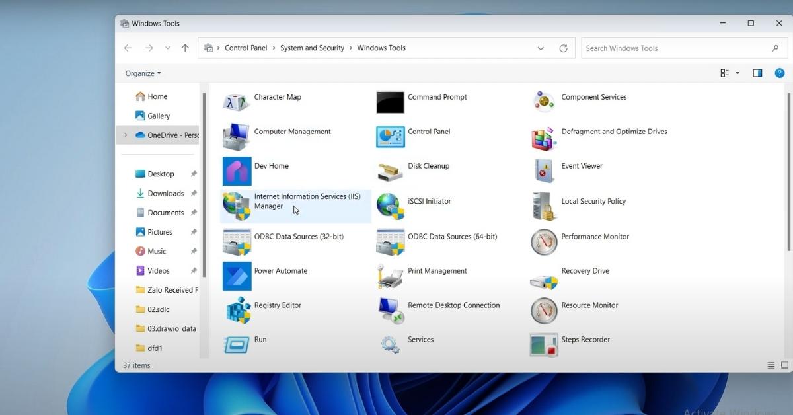Click the navigation pane scrollbar
The image size is (793, 415).
point(204,184)
